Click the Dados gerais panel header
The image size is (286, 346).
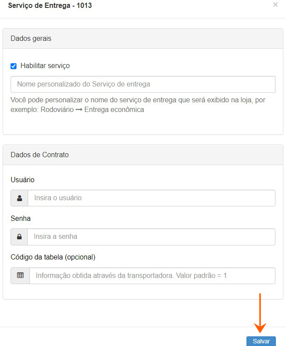coord(143,39)
